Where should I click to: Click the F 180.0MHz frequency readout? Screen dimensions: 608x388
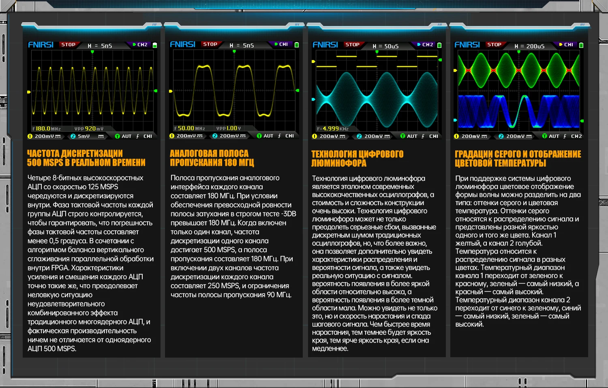(47, 129)
